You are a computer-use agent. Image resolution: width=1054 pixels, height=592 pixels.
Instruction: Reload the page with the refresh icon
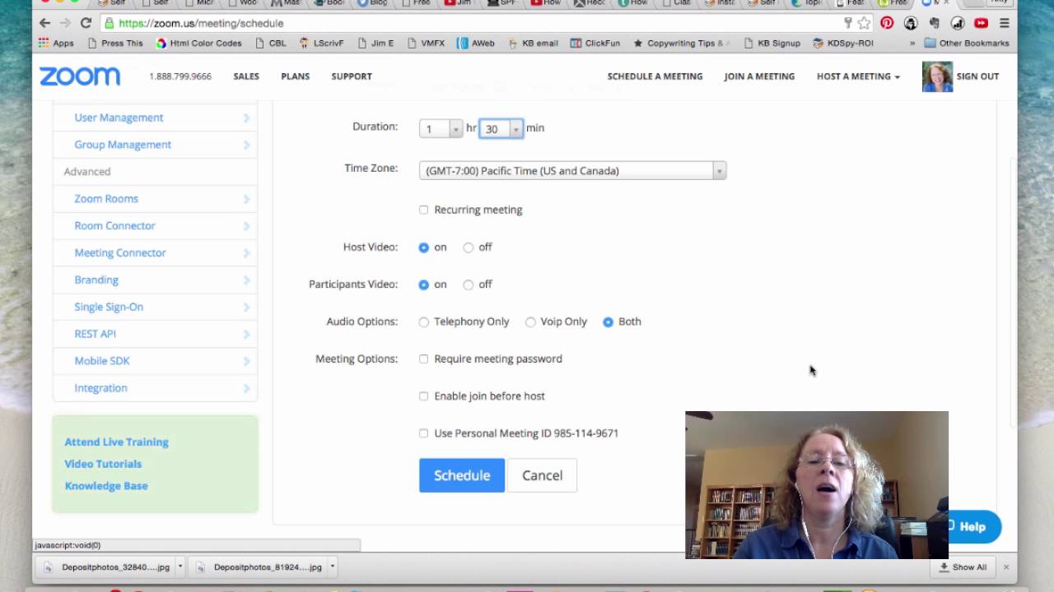(86, 23)
